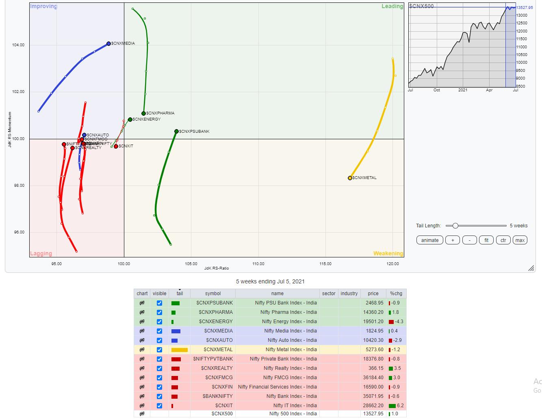Toggle visible checkbox for $CNXFMCG
This screenshot has height=419, width=542.
159,378
